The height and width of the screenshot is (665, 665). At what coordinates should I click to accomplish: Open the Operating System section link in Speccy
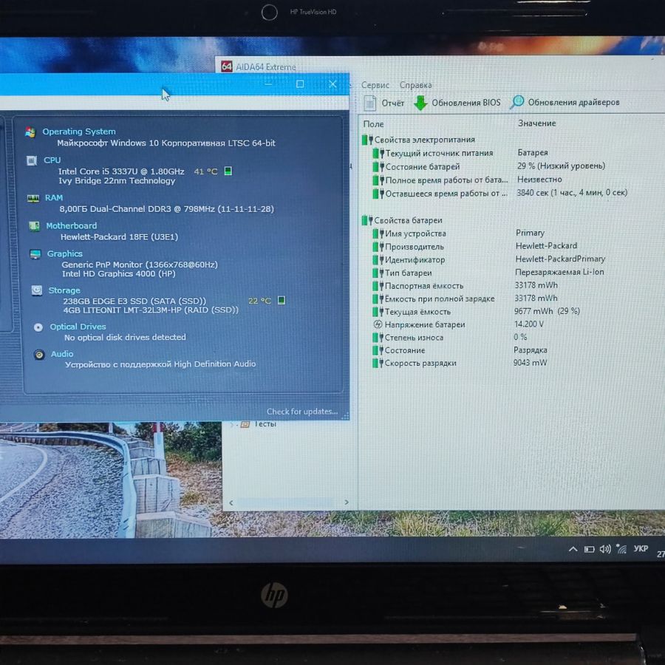click(x=79, y=132)
